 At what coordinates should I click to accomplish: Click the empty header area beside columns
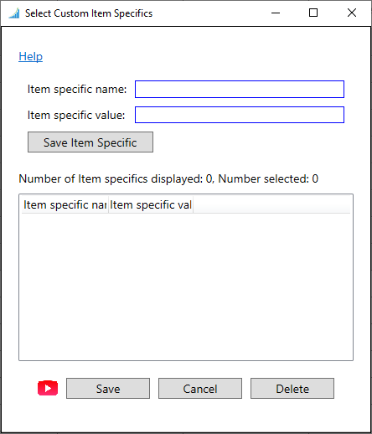[271, 204]
